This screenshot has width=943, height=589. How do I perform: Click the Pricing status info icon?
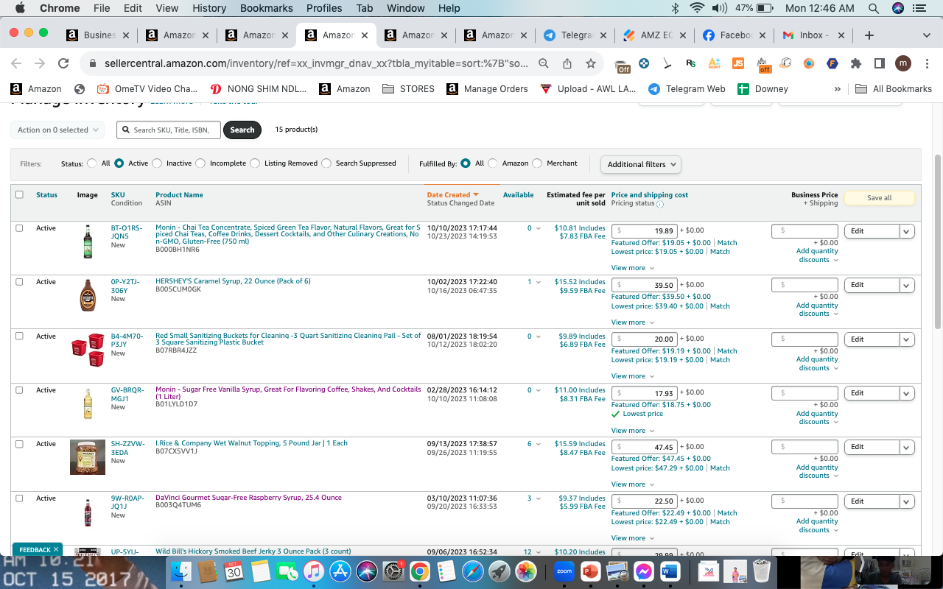(659, 204)
